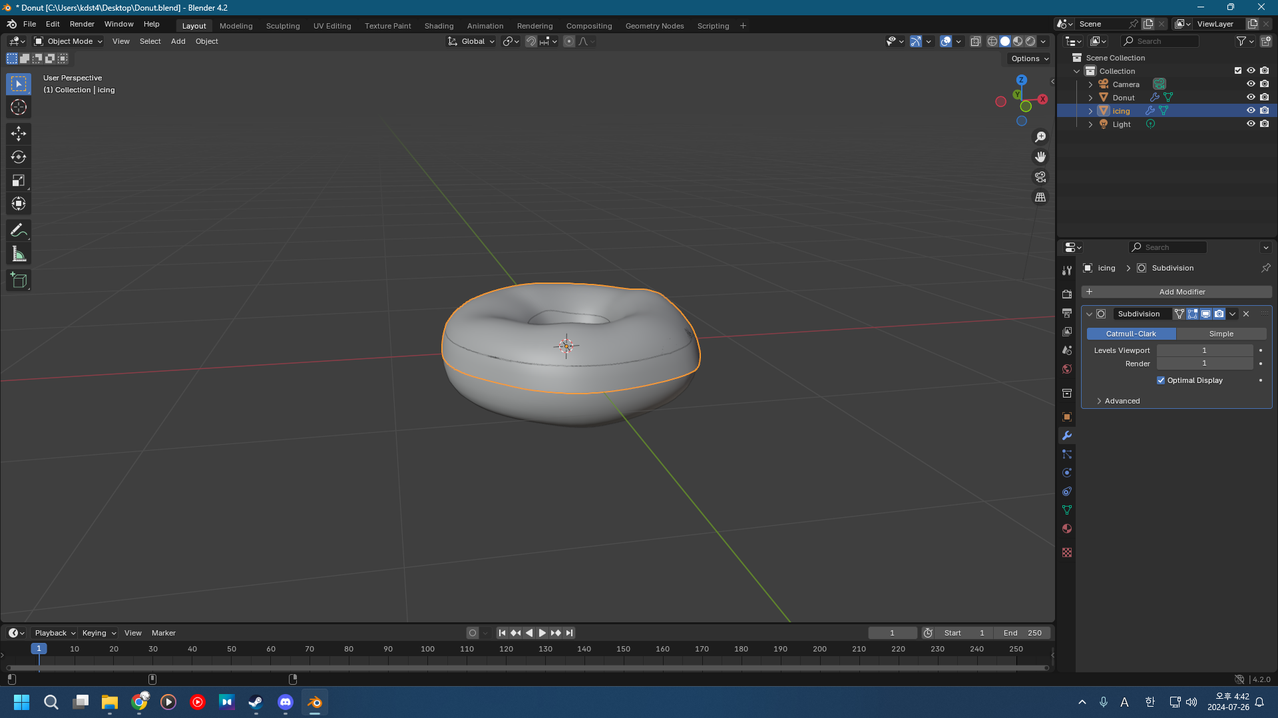Uncheck the Optimal Display checkbox
This screenshot has height=718, width=1278.
(1161, 380)
